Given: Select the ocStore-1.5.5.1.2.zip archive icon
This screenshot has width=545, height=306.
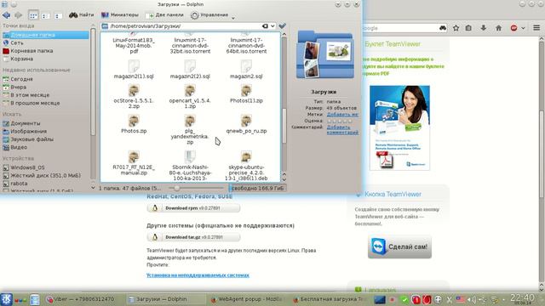Looking at the screenshot, I should [x=134, y=90].
